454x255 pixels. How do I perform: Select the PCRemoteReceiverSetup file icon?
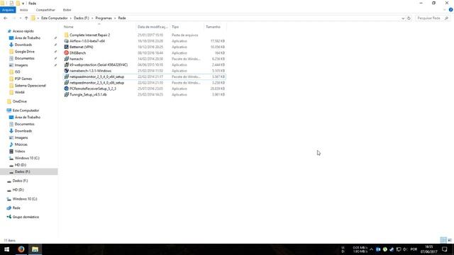coord(66,89)
